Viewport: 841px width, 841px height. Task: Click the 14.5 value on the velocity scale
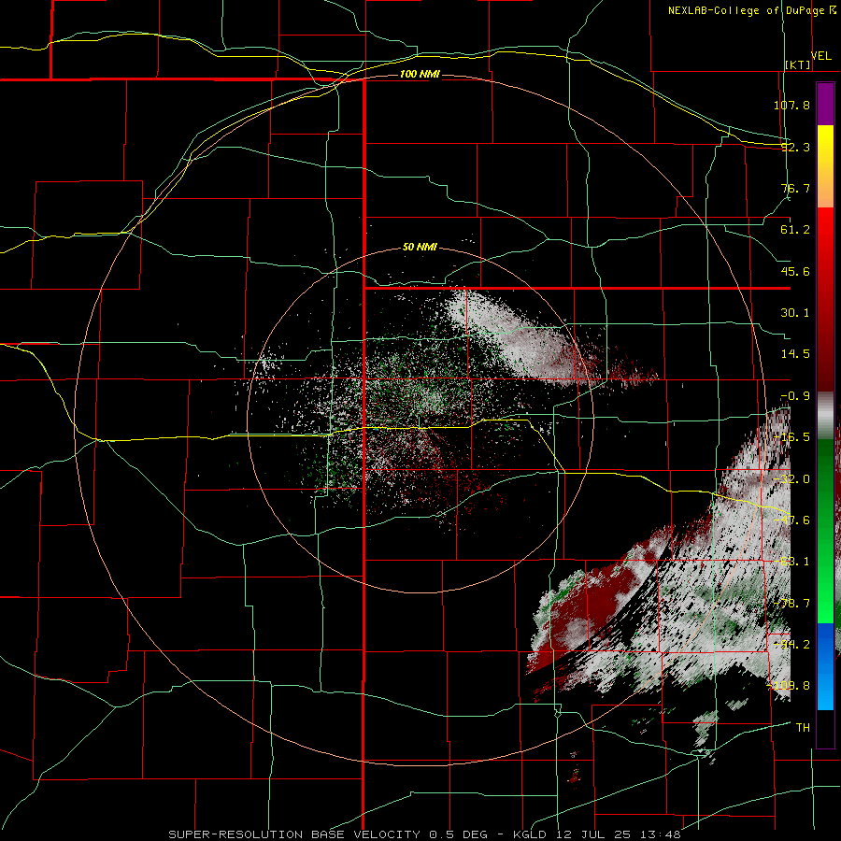(x=795, y=354)
